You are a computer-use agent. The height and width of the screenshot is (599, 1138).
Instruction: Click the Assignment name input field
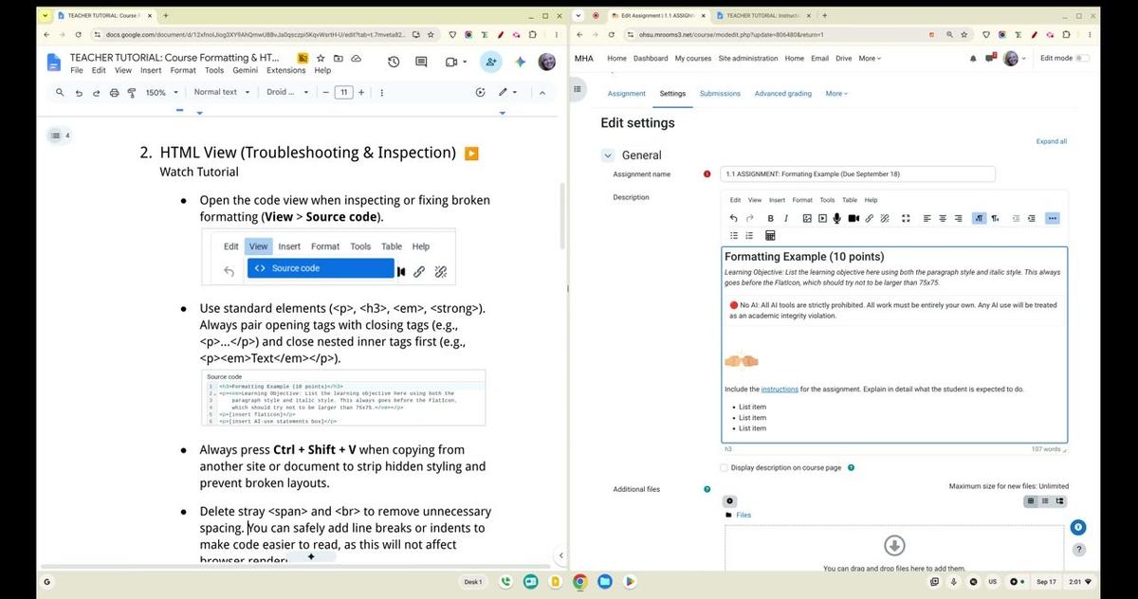click(857, 174)
